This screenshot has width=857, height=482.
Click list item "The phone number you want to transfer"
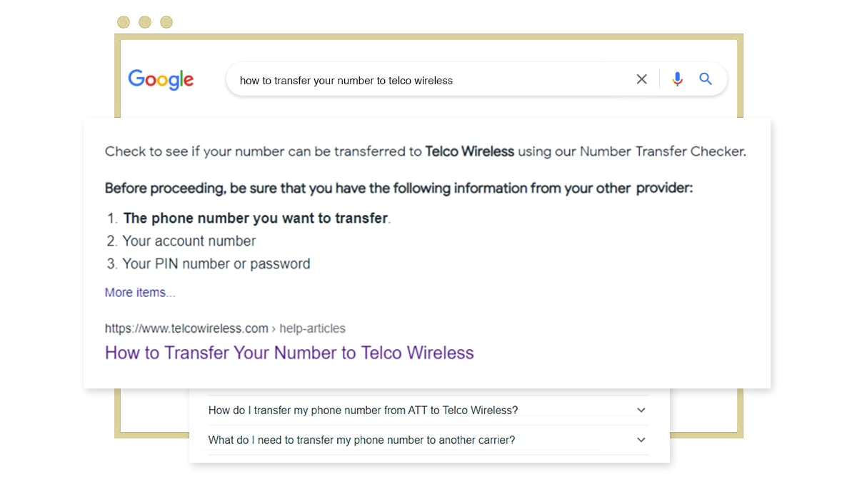[257, 219]
